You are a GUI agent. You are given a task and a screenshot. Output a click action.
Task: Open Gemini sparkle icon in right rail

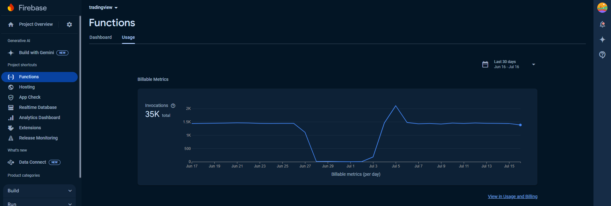click(602, 39)
